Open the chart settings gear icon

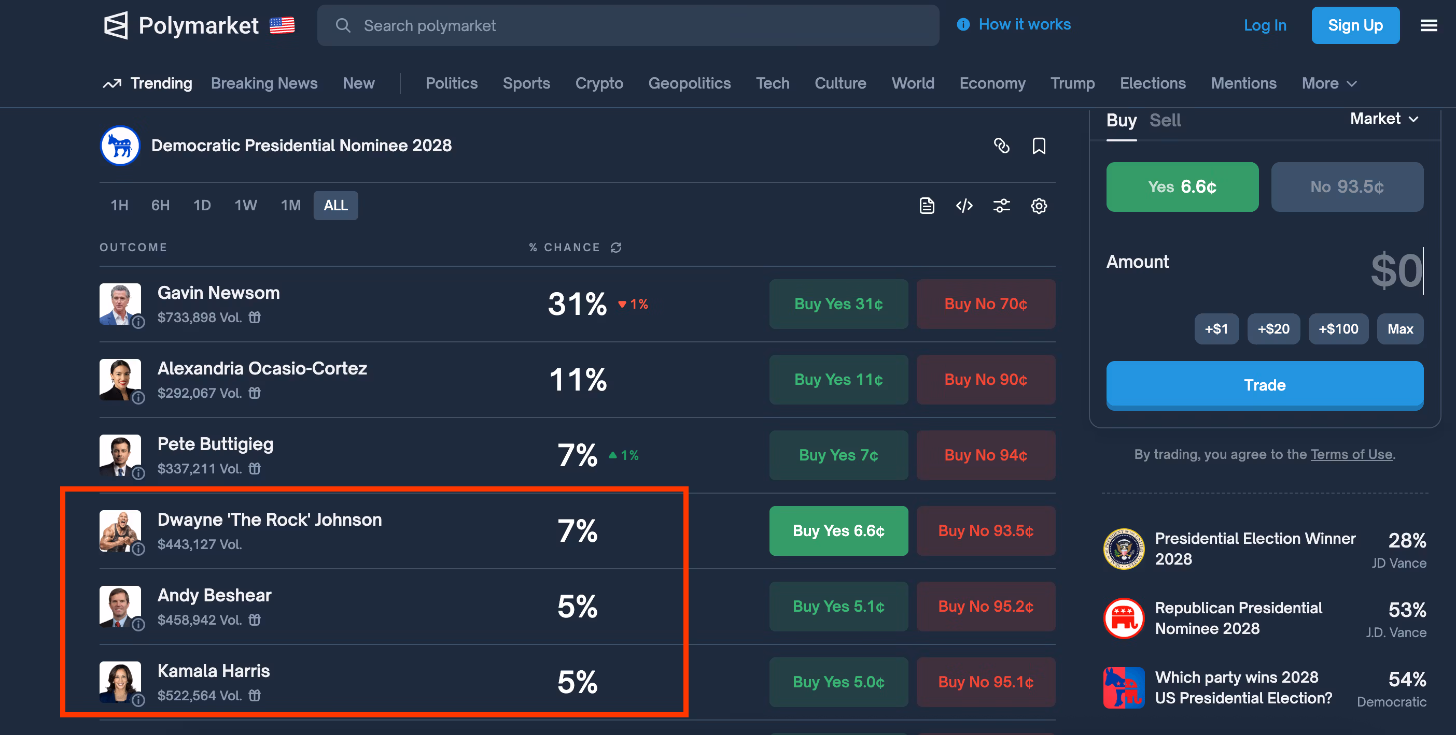click(x=1039, y=206)
